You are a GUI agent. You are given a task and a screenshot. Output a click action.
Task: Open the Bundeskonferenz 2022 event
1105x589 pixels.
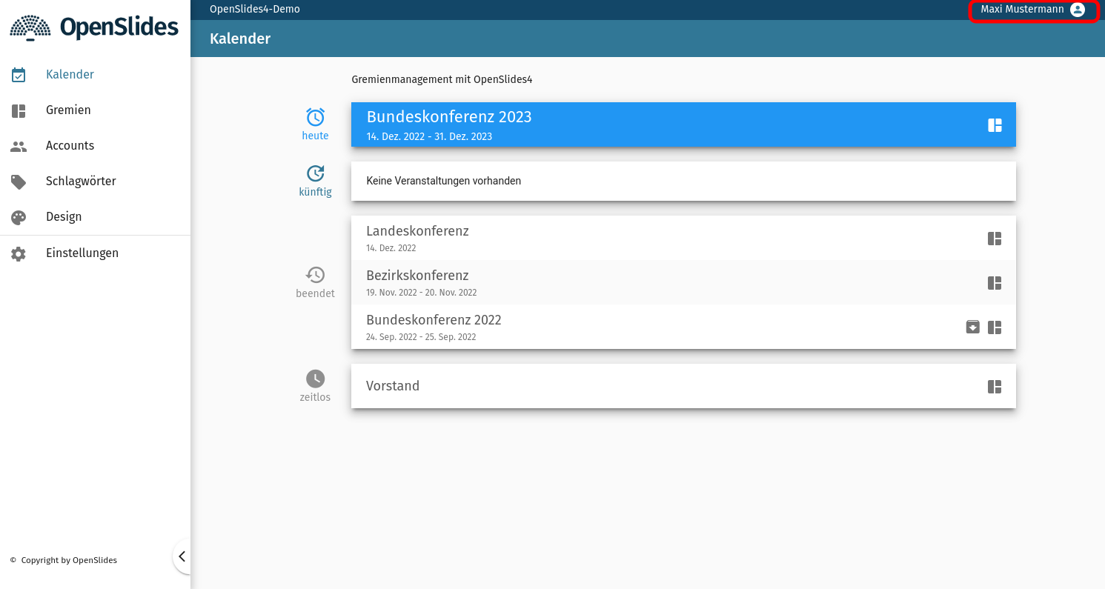(683, 327)
